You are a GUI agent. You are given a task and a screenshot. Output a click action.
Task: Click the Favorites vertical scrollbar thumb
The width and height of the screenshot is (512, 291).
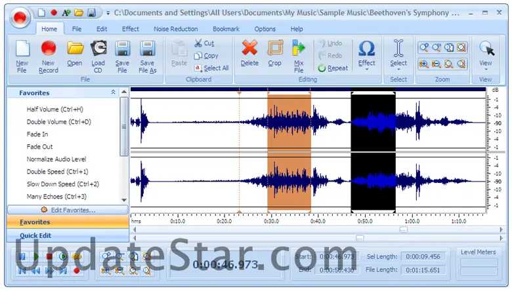click(124, 126)
